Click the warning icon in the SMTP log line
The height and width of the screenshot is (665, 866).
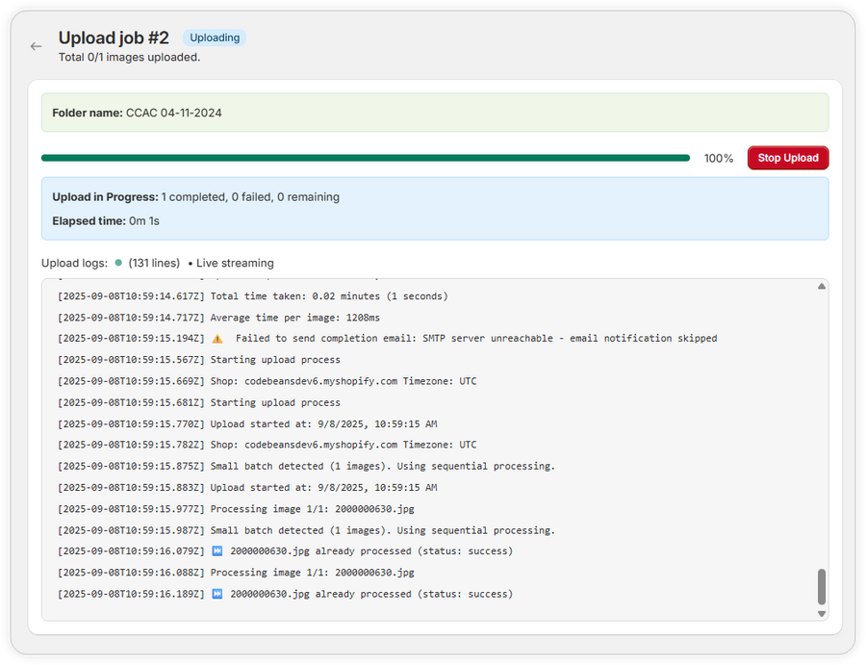(x=217, y=339)
